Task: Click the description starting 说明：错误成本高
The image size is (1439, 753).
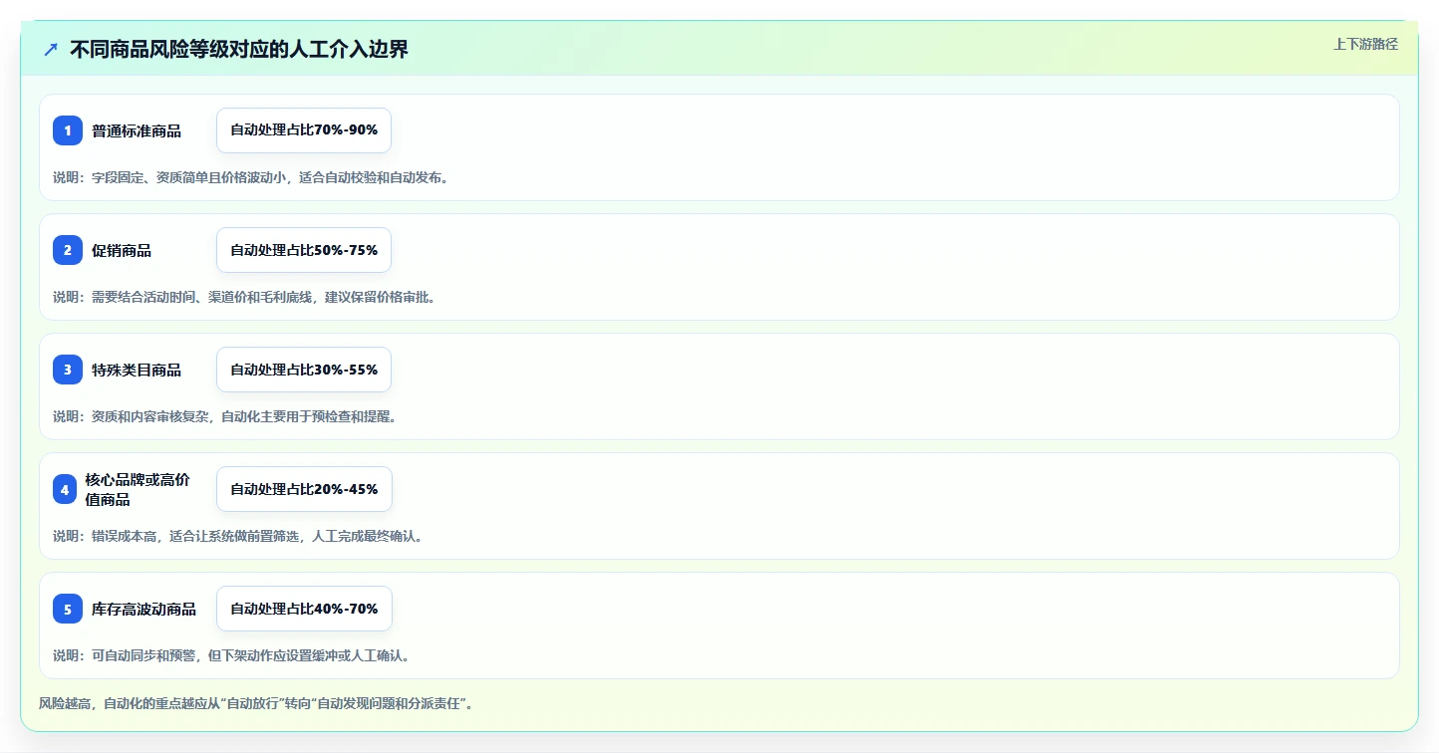Action: [x=238, y=536]
